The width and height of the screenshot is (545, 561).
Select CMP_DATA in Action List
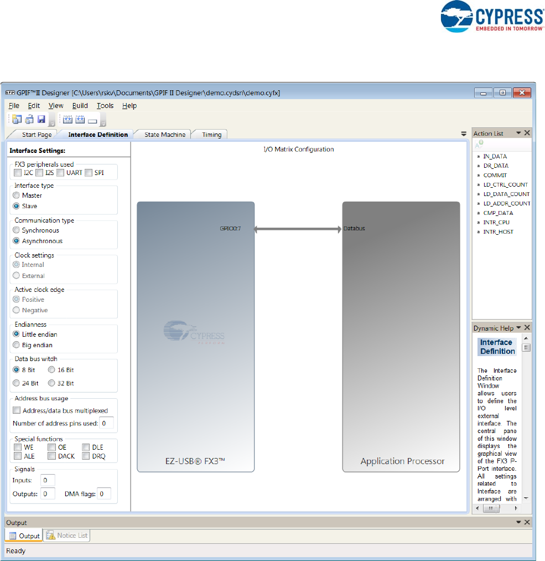click(x=498, y=213)
